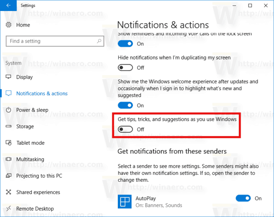This screenshot has width=274, height=217.
Task: Click the Multitasking icon
Action: click(8, 159)
